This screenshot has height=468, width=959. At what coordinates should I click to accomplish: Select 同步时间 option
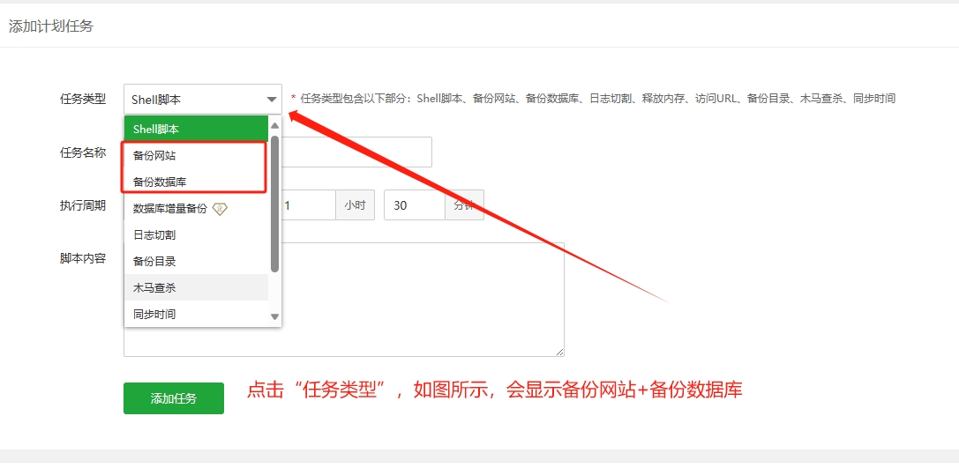click(196, 315)
